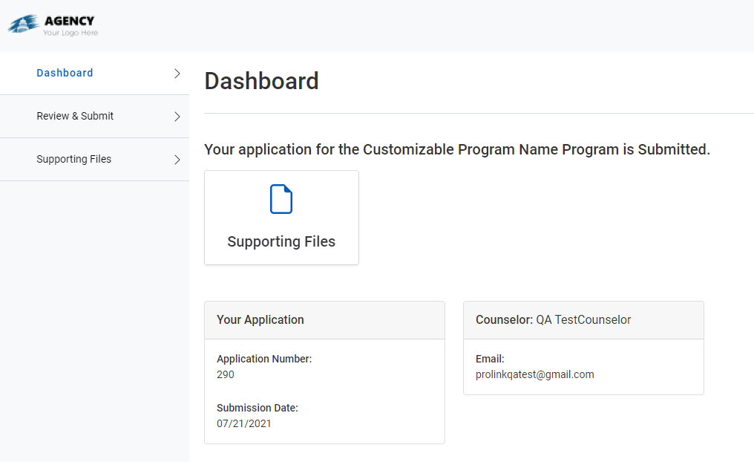
Task: Open Supporting Files from the sidebar
Action: (73, 159)
